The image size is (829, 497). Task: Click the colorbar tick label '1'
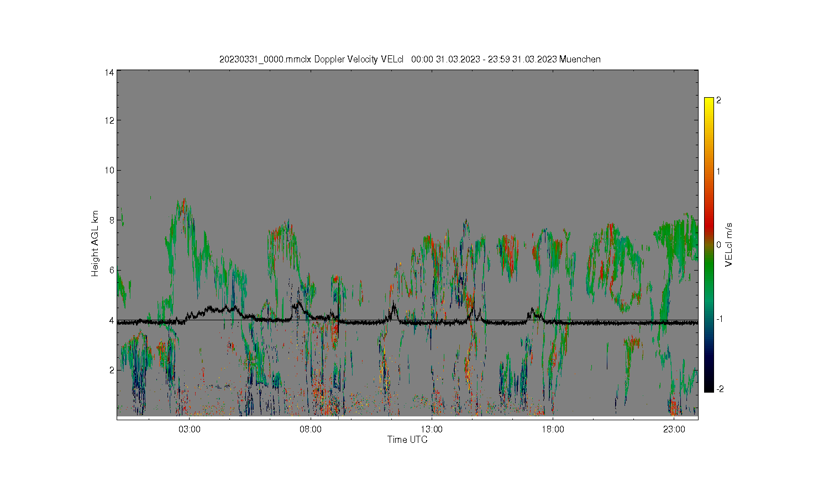tap(718, 171)
